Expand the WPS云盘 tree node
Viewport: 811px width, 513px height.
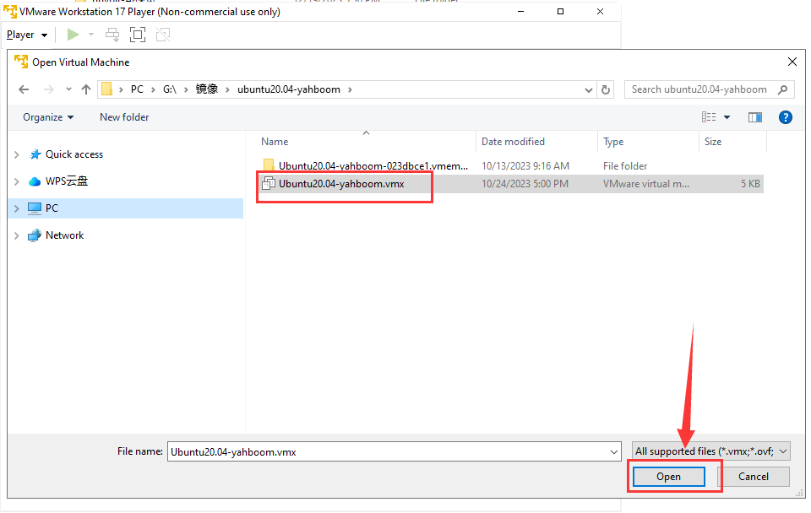17,181
